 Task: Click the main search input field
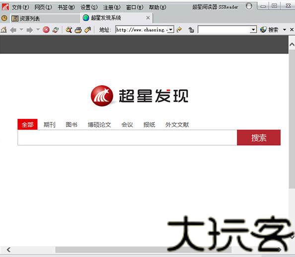(x=127, y=138)
